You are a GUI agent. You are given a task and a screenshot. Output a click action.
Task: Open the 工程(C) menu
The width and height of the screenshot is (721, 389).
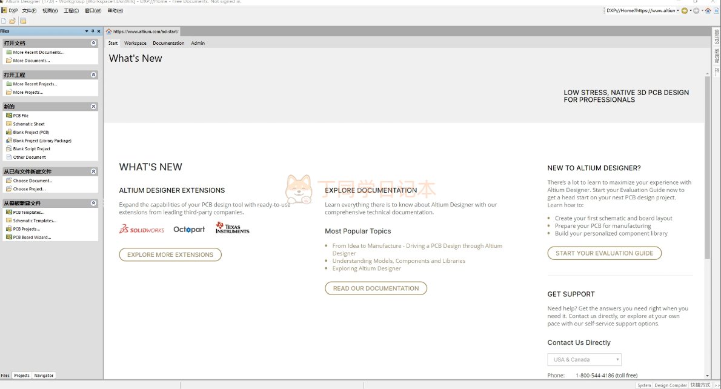pos(71,10)
